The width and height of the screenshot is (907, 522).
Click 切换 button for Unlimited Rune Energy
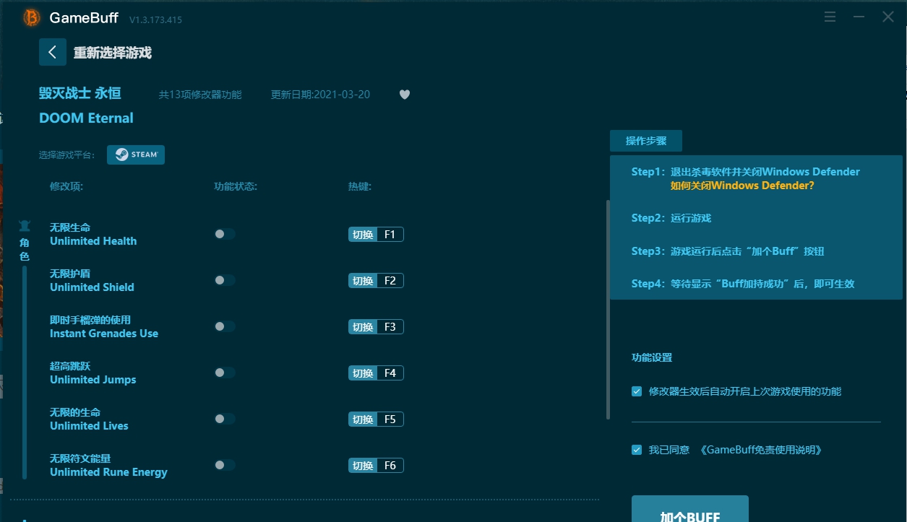pos(363,466)
